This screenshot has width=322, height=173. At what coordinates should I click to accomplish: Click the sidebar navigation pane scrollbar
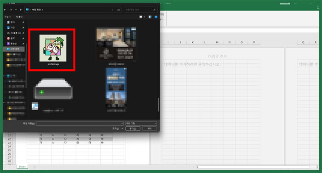(27, 66)
